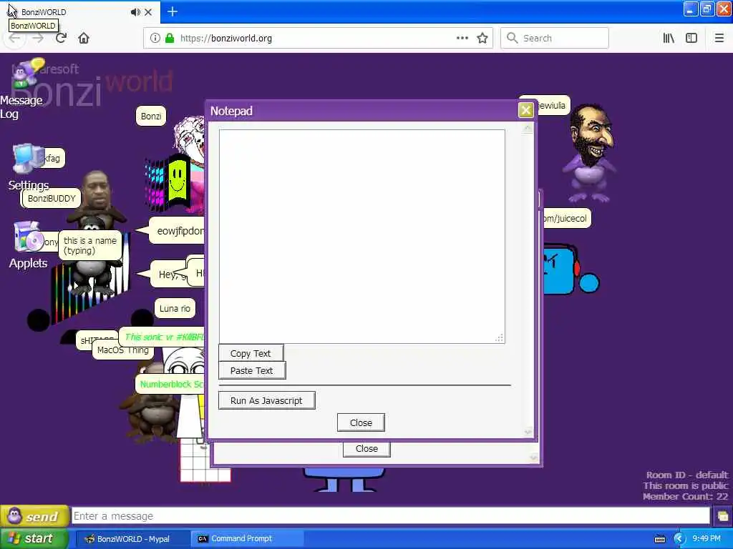This screenshot has height=549, width=733.
Task: Click Notepad scrollbar down arrow
Action: (x=528, y=432)
